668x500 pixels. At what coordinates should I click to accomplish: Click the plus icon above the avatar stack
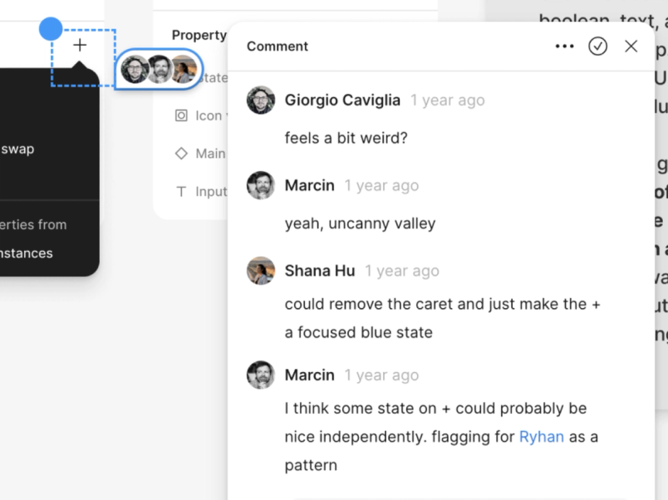pos(79,45)
